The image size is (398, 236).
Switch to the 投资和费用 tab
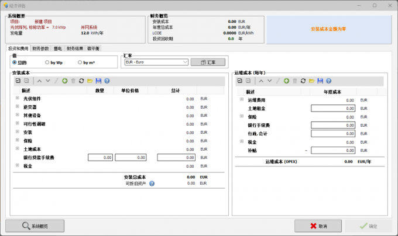pyautogui.click(x=18, y=48)
